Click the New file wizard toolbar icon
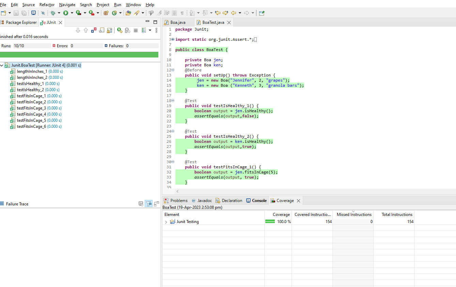This screenshot has width=456, height=287. tap(3, 13)
